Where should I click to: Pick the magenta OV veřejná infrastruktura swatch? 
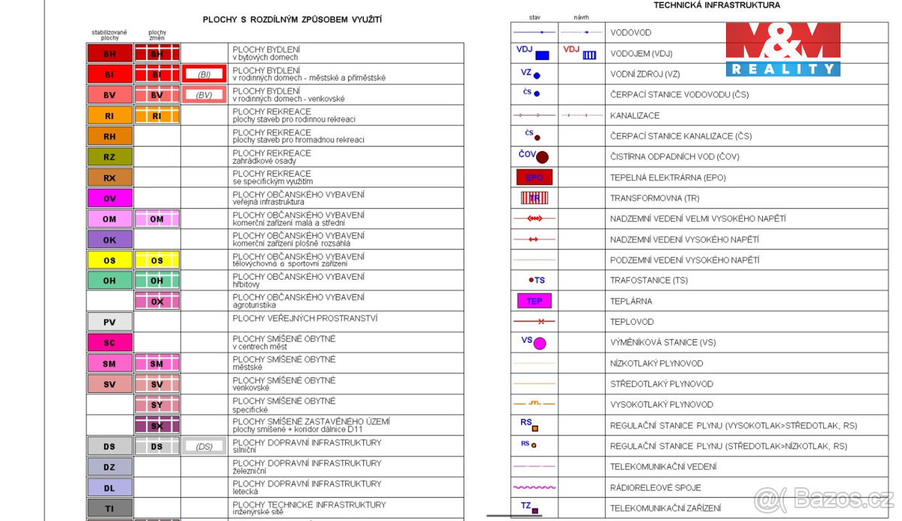tap(110, 198)
